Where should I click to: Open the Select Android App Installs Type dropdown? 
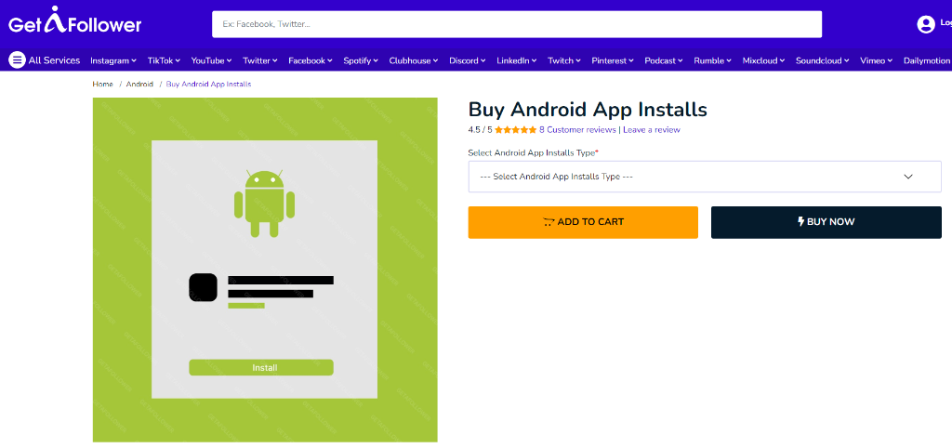(x=705, y=177)
